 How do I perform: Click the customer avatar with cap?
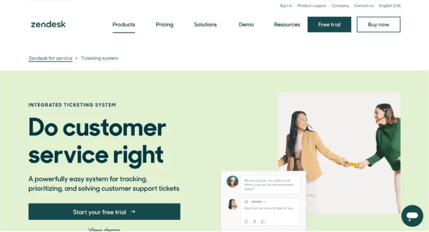point(232,181)
